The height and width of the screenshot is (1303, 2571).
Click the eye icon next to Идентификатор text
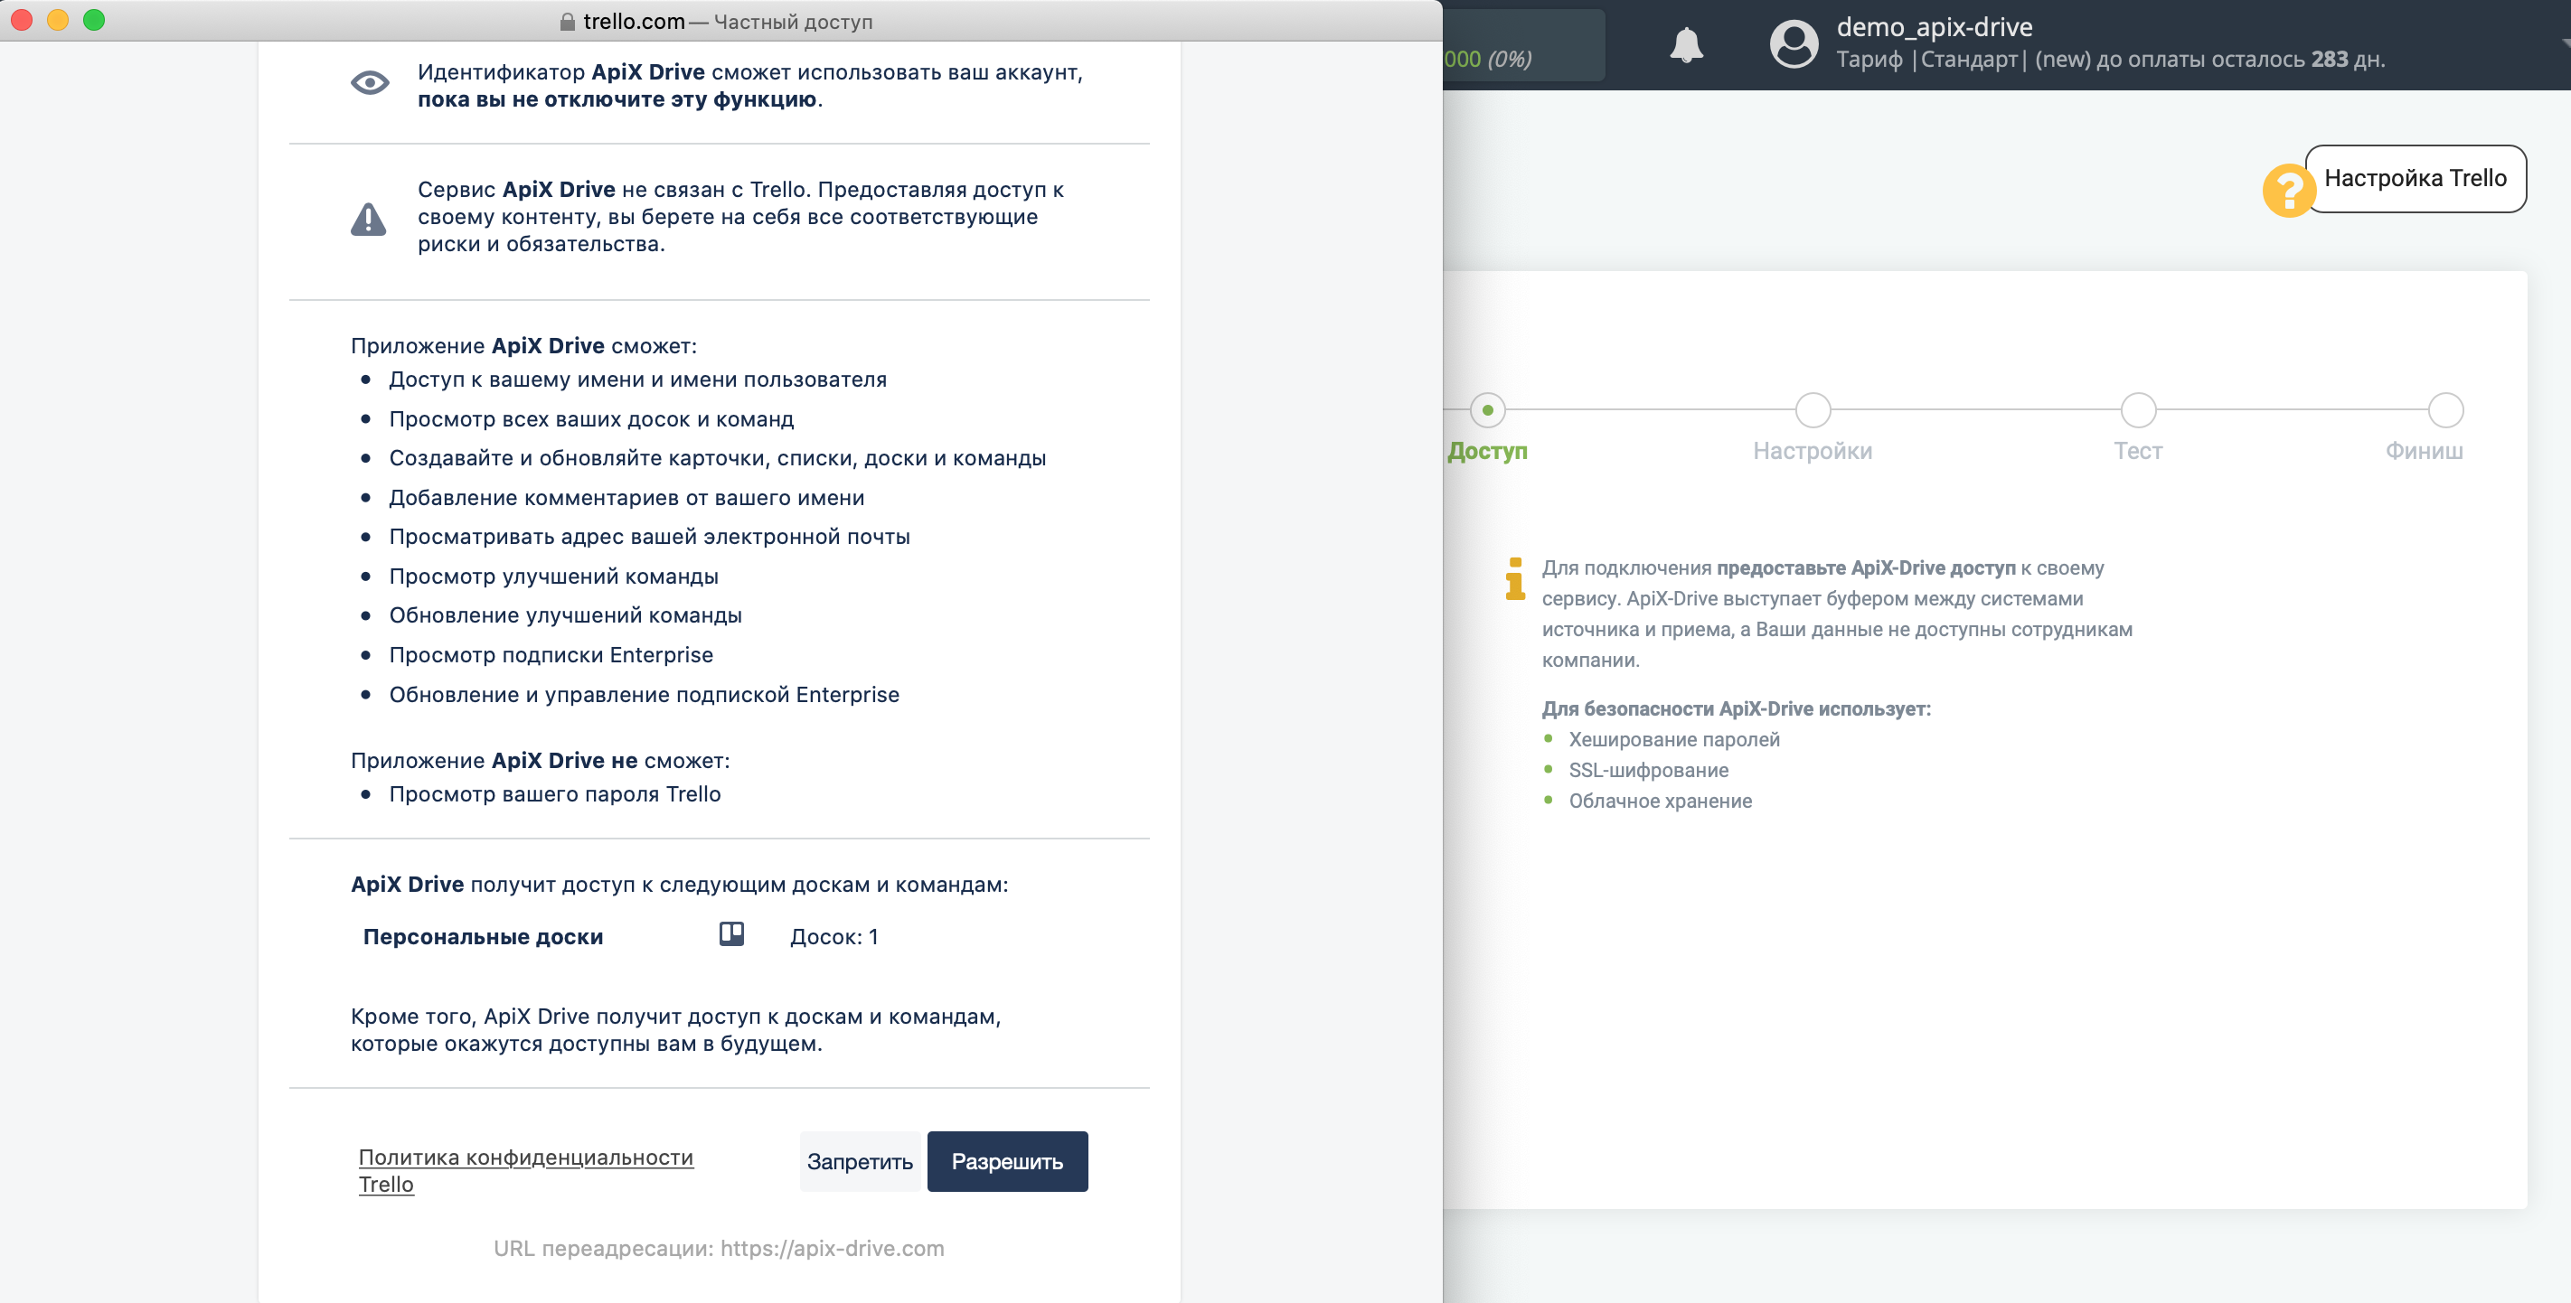click(369, 83)
